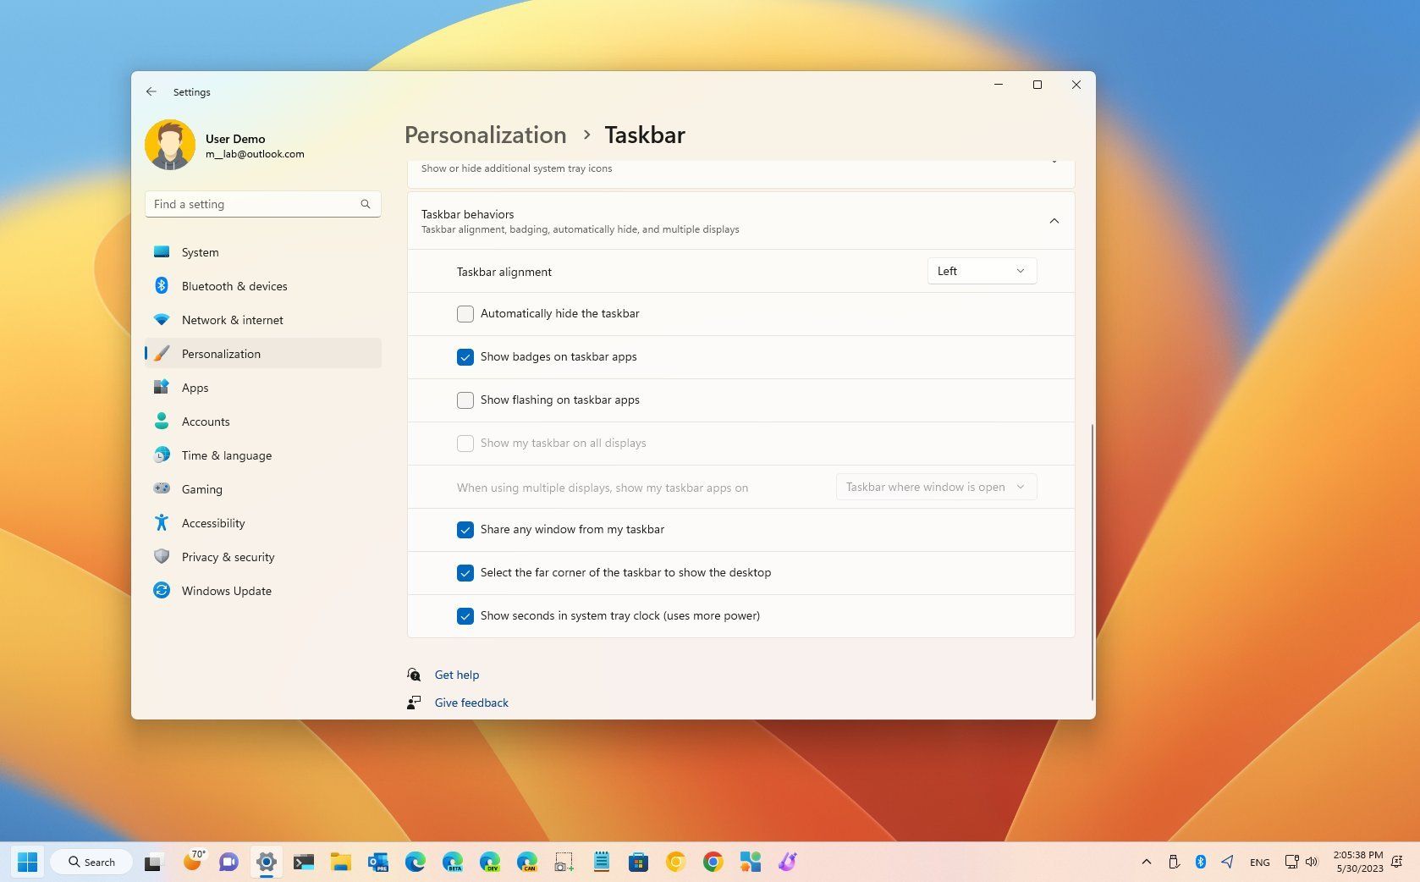Show hidden system tray icons chevron
This screenshot has height=882, width=1420.
[1147, 863]
